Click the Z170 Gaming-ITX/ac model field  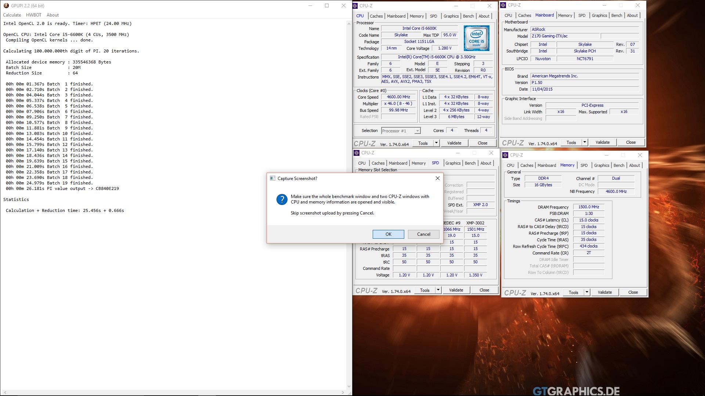(x=565, y=36)
